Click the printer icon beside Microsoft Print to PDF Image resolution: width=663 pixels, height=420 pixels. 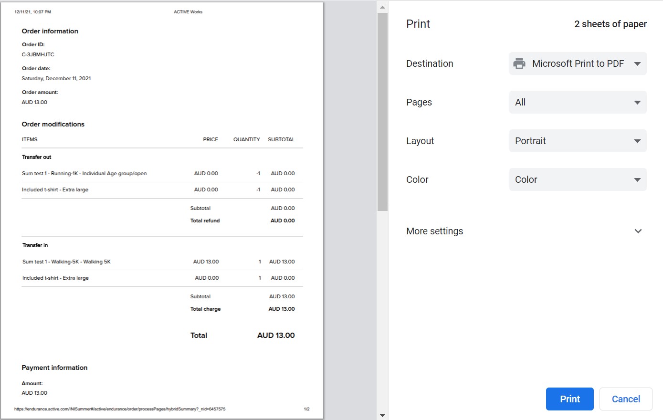(519, 63)
